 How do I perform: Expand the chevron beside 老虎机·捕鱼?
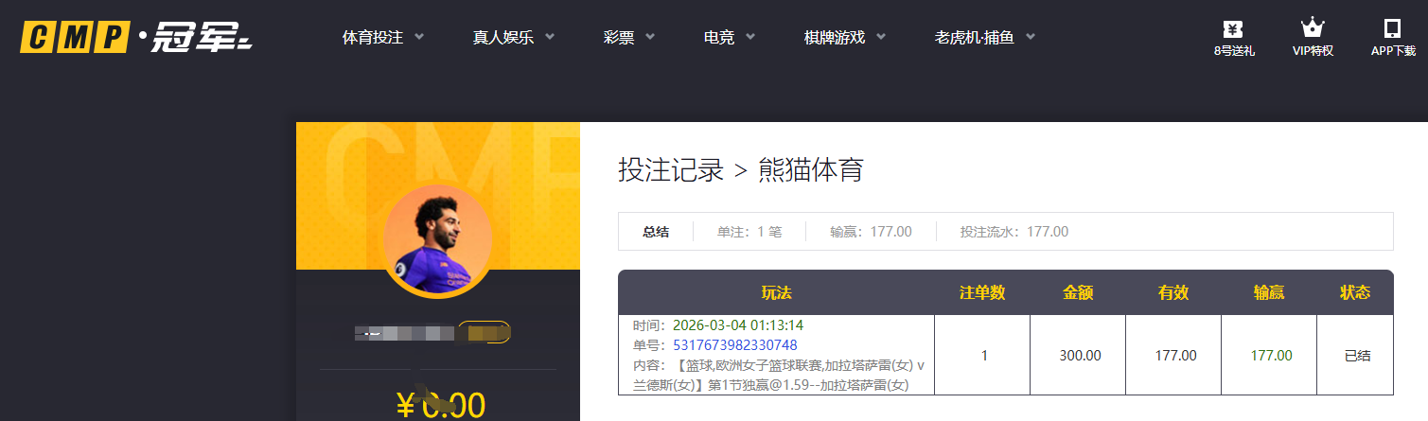pos(1031,38)
